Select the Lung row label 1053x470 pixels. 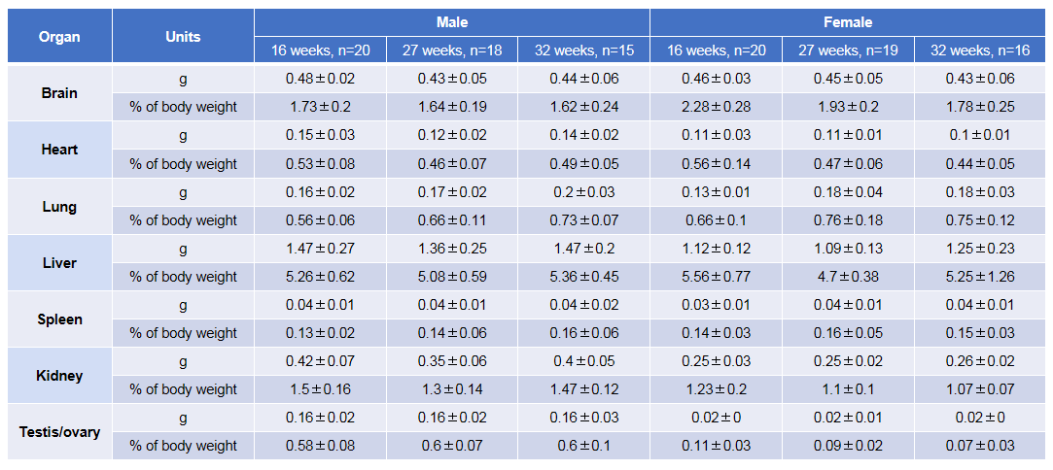[x=59, y=207]
